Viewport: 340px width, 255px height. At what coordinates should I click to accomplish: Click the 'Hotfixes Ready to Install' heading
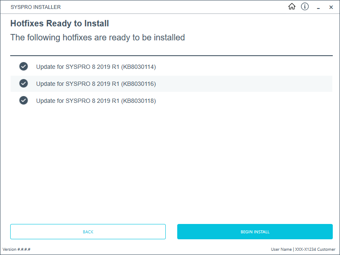(x=59, y=23)
